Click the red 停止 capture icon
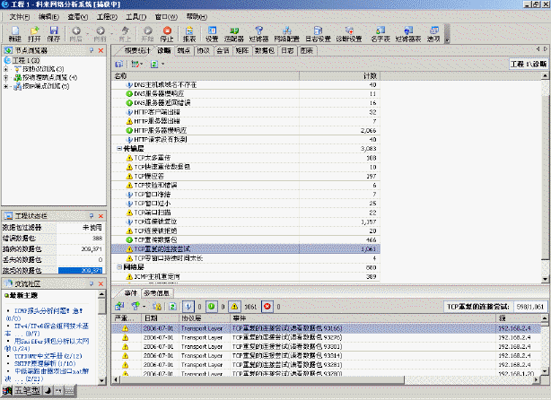Screen dimensions: 551x400 pyautogui.click(x=167, y=34)
